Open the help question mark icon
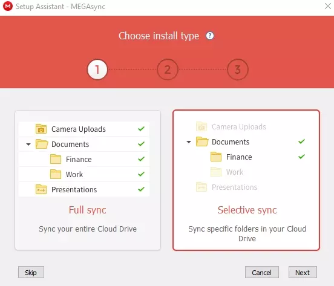The image size is (334, 286). (x=210, y=36)
